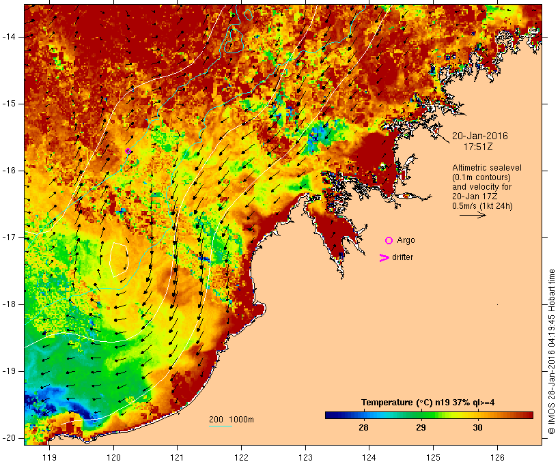Click longitude label 124
This screenshot has height=464, width=560.
pyautogui.click(x=369, y=457)
